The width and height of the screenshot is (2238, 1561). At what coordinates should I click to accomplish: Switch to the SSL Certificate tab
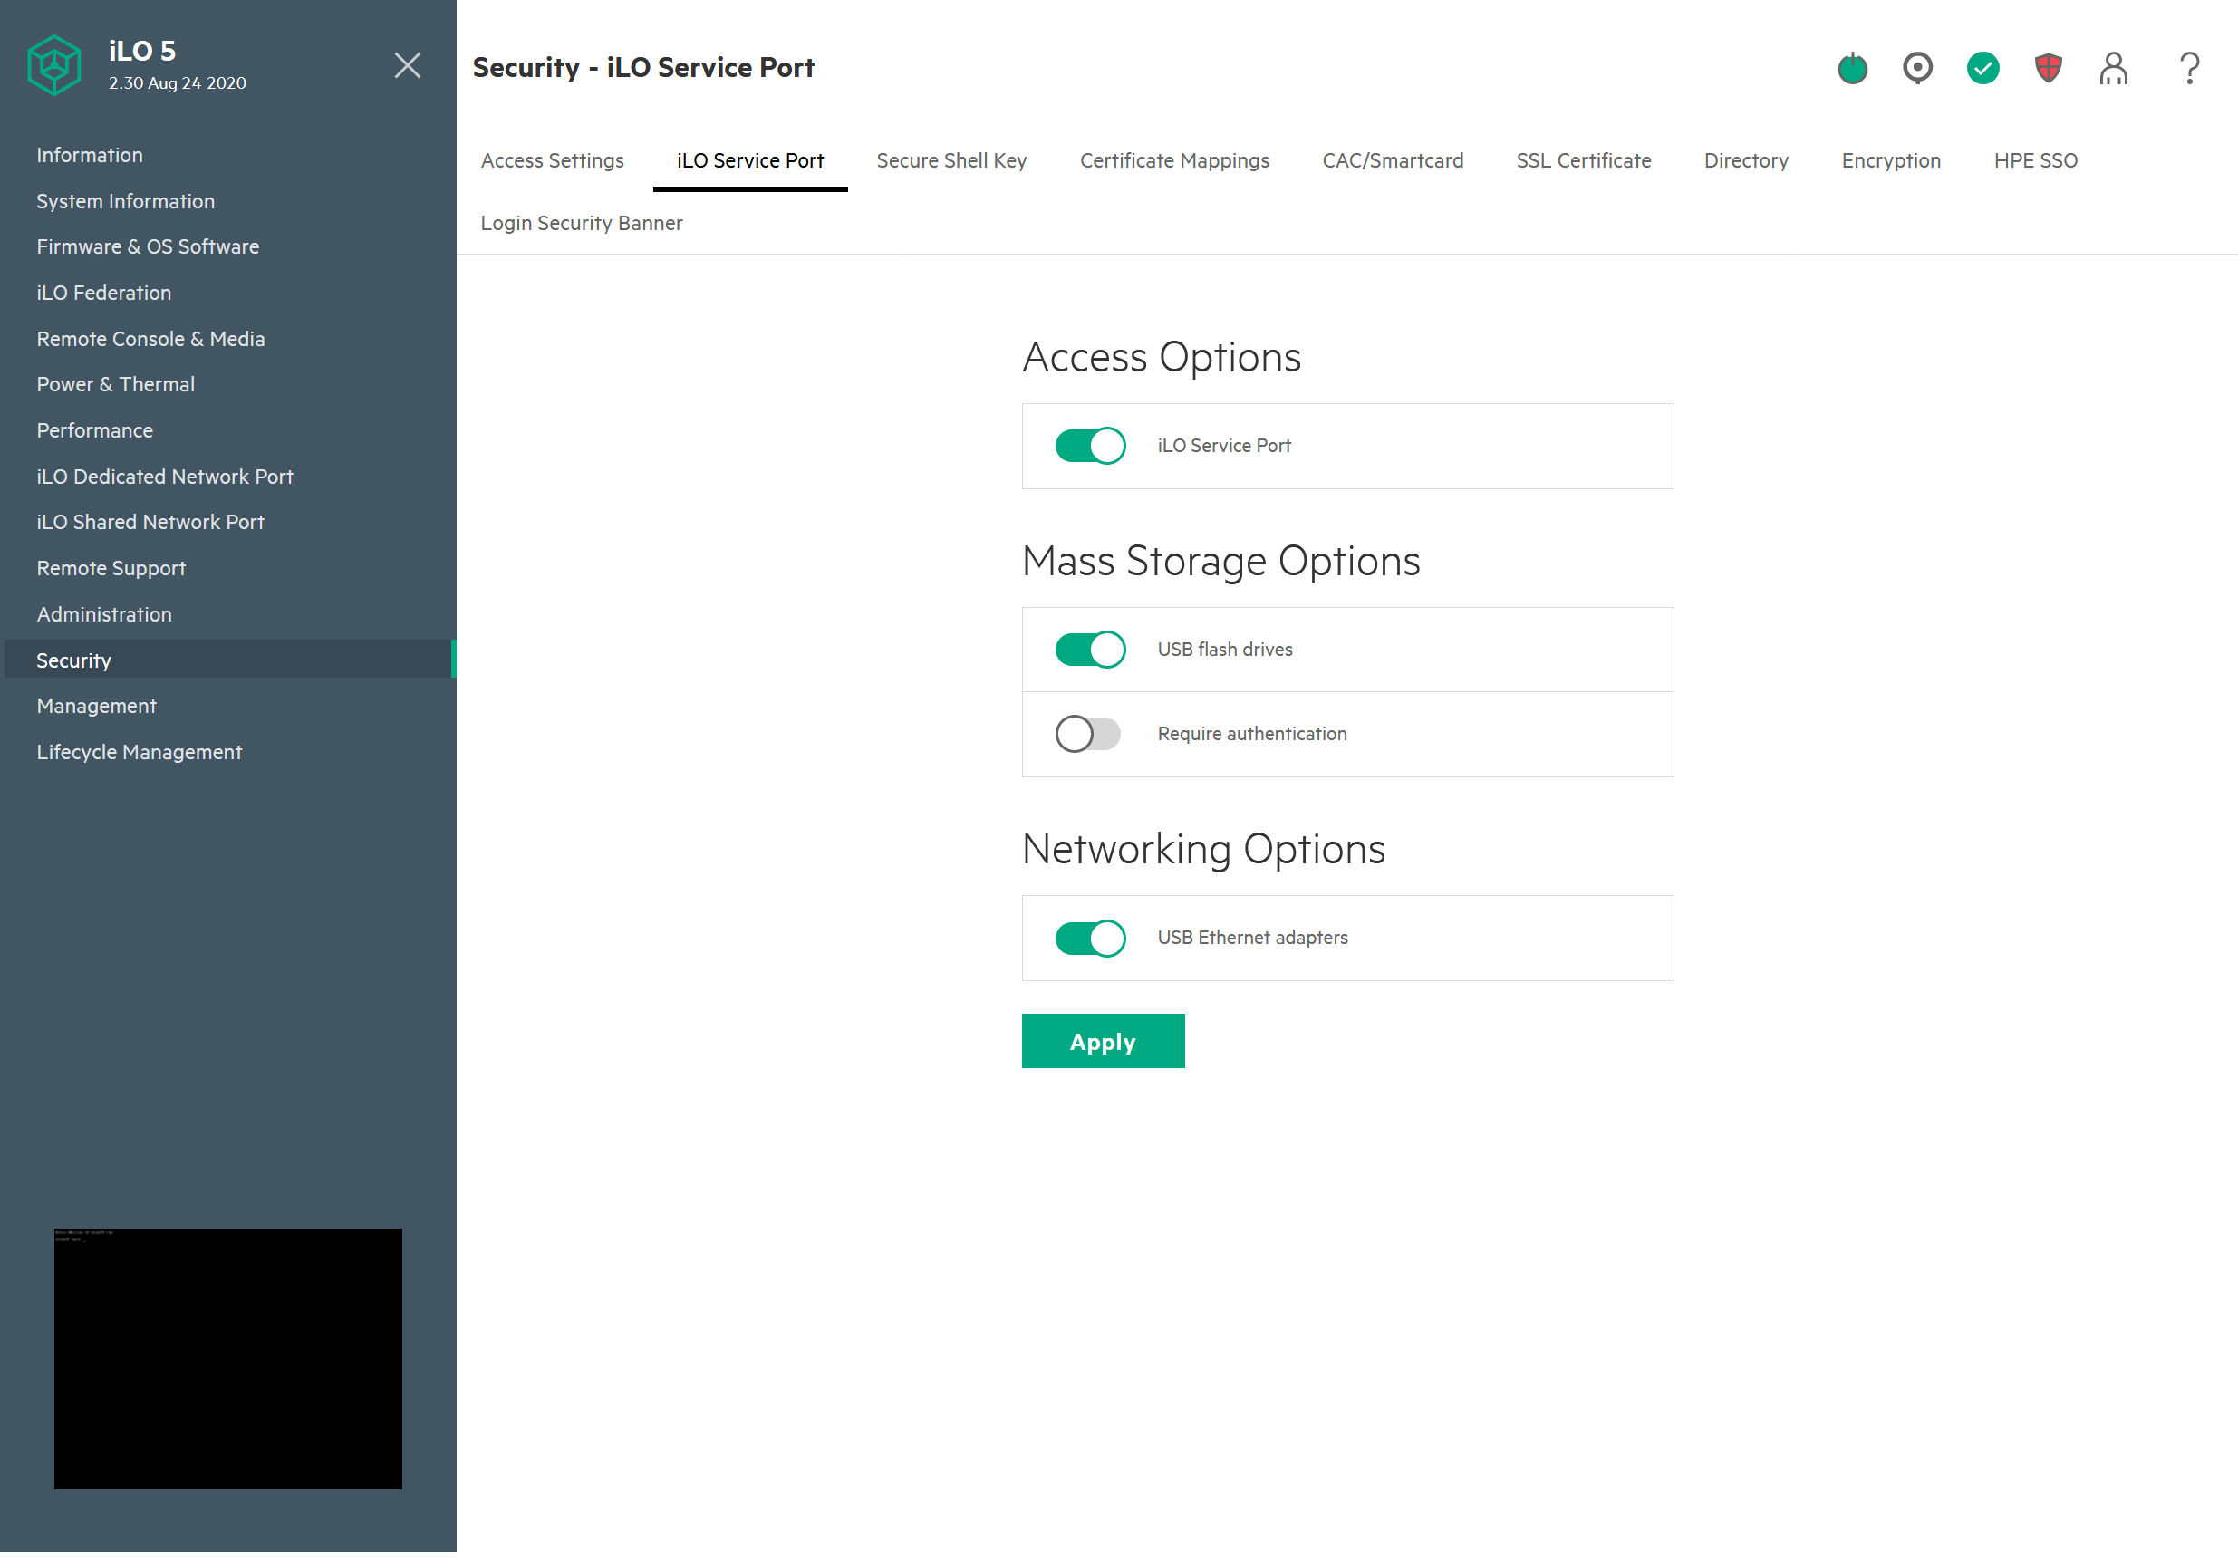point(1583,160)
